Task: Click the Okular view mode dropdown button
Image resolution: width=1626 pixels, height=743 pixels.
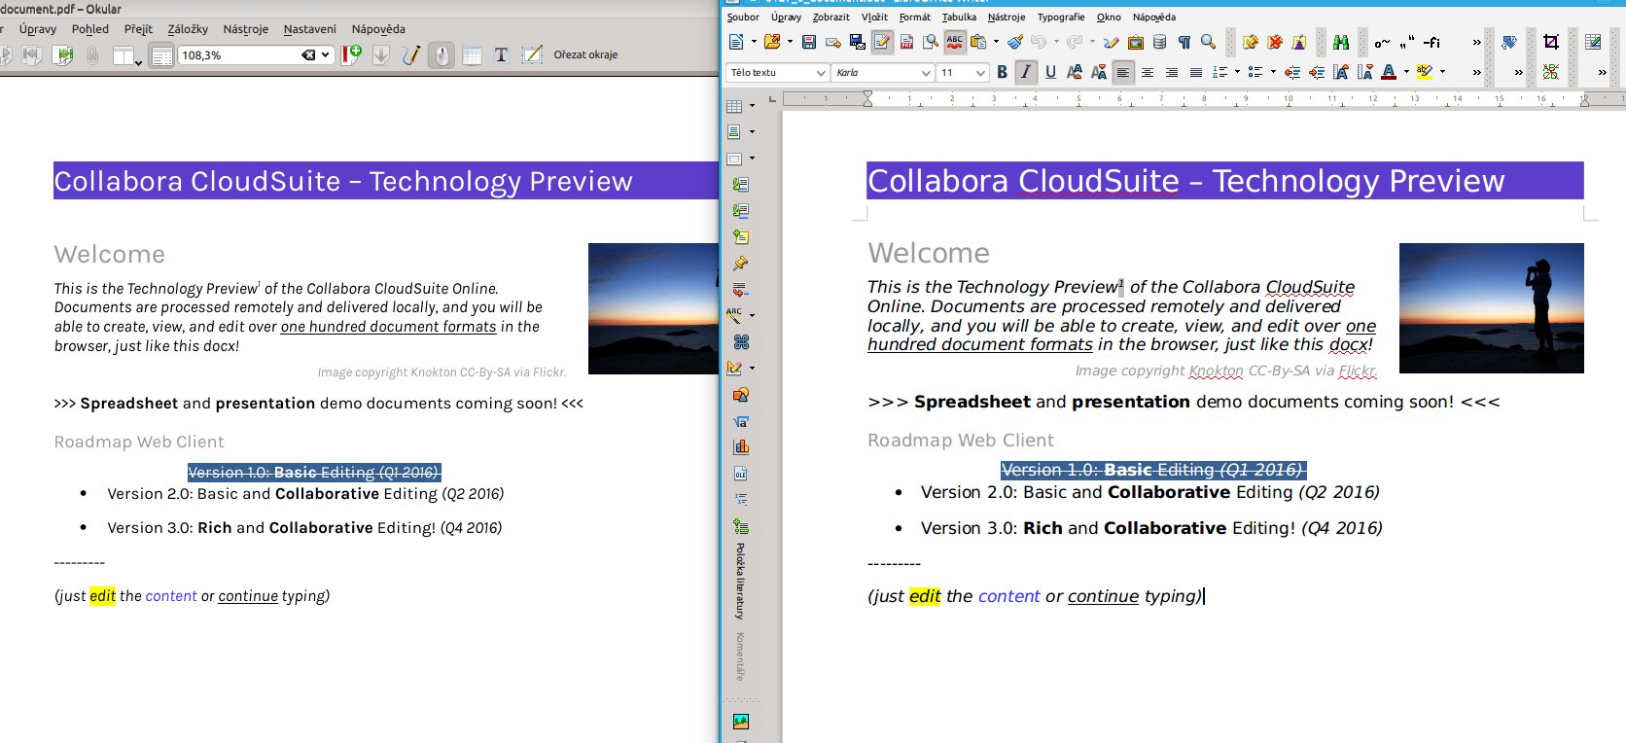Action: click(127, 55)
